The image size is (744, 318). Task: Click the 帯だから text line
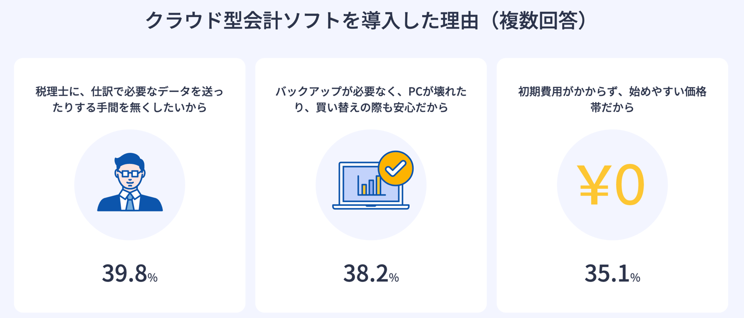click(x=613, y=107)
